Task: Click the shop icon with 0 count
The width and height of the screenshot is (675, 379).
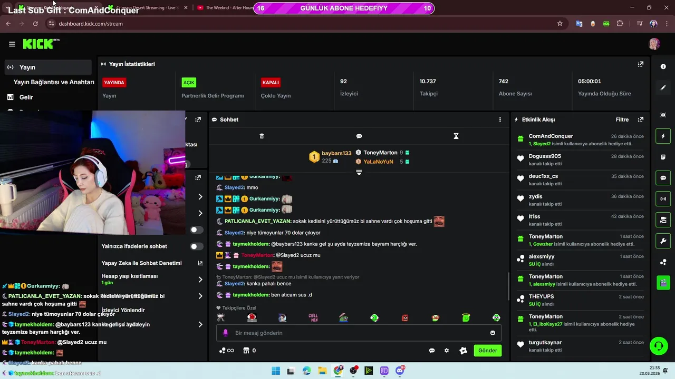Action: click(249, 351)
